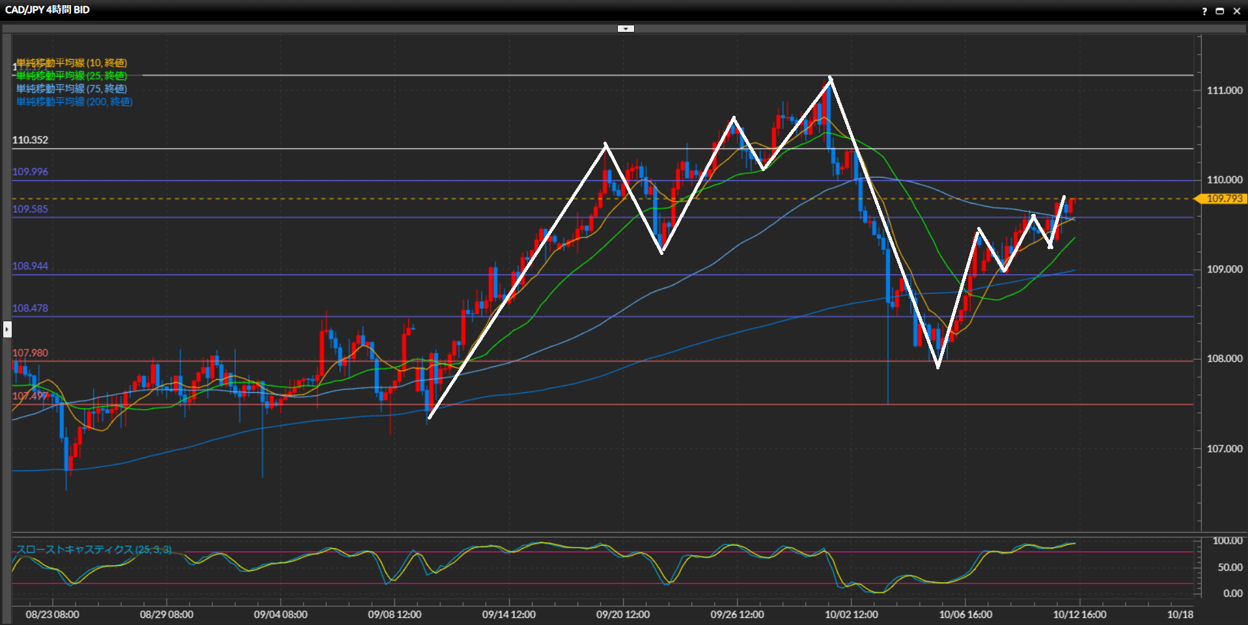Maximize the CAD/JPY chart window
1248x625 pixels.
[x=1220, y=11]
